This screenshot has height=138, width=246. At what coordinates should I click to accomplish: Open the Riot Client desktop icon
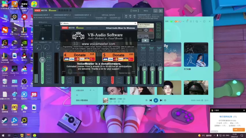pyautogui.click(x=24, y=18)
